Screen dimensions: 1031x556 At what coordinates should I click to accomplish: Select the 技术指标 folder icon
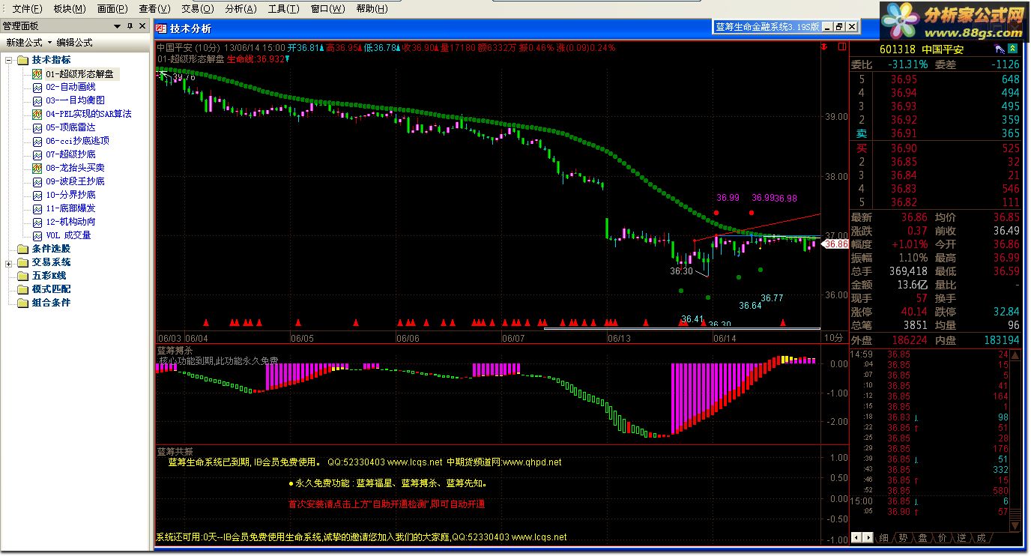pos(22,60)
